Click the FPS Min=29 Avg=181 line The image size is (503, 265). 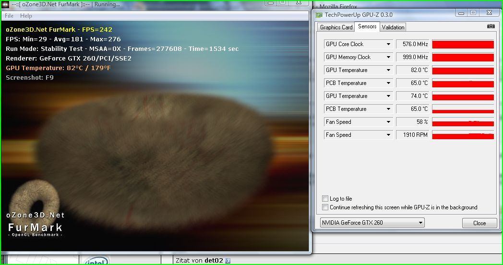[x=63, y=39]
